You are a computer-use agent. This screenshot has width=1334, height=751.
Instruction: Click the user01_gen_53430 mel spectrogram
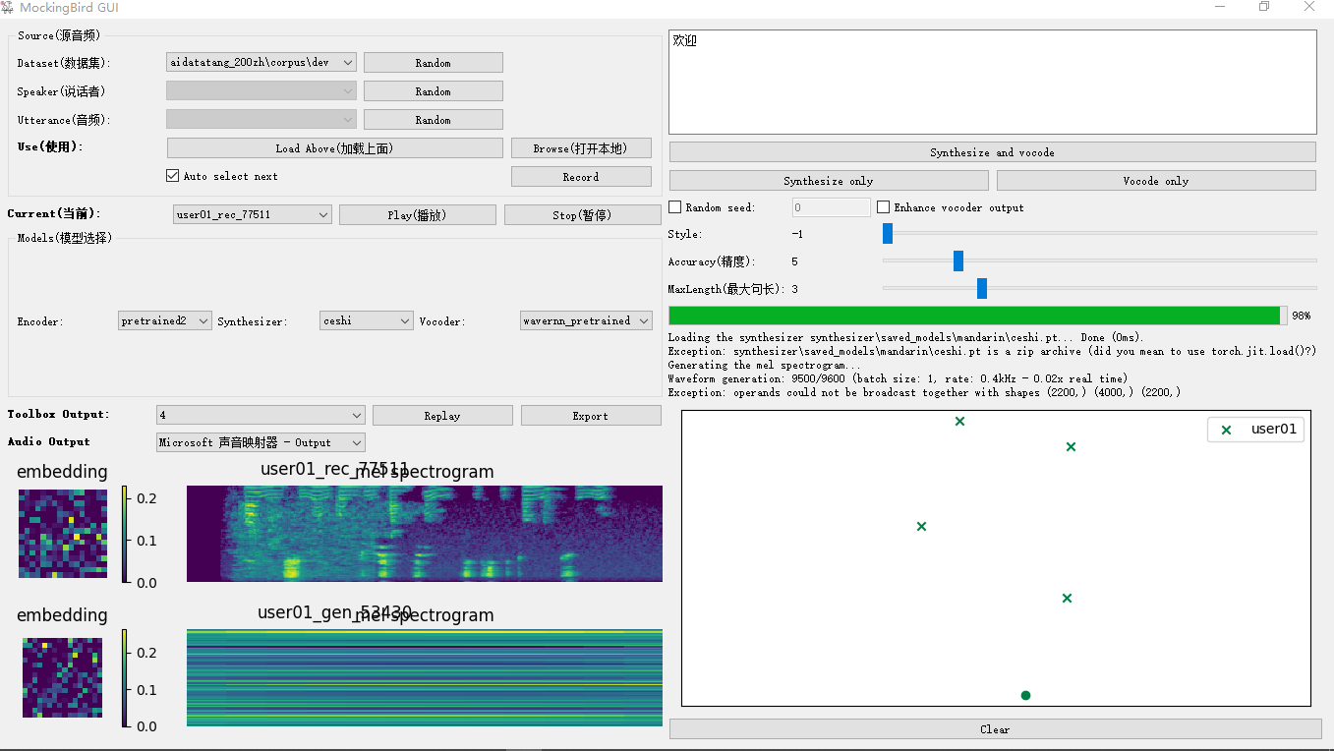pos(425,677)
